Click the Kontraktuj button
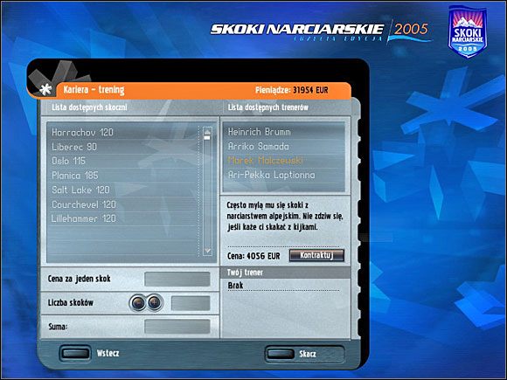The height and width of the screenshot is (380, 507). tap(316, 255)
